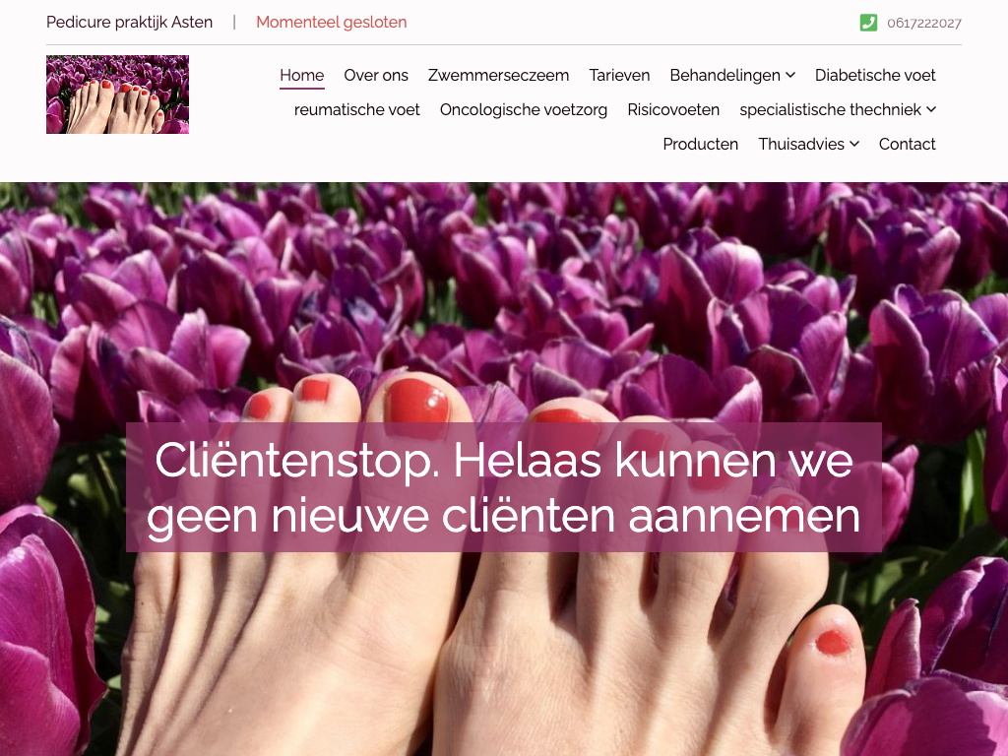Open the Producten page

coord(701,144)
